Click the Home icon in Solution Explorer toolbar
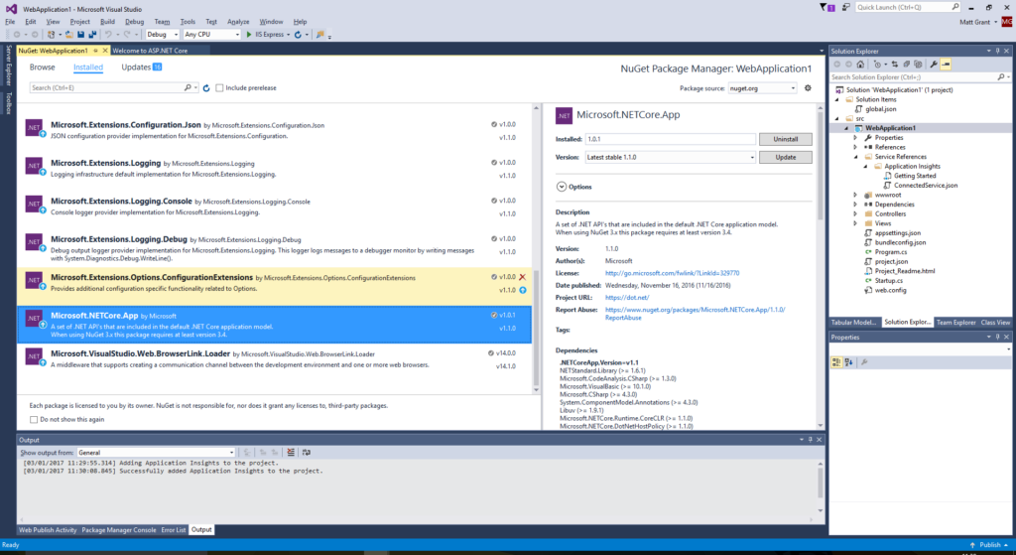Screen dimensions: 1016x555 click(860, 65)
